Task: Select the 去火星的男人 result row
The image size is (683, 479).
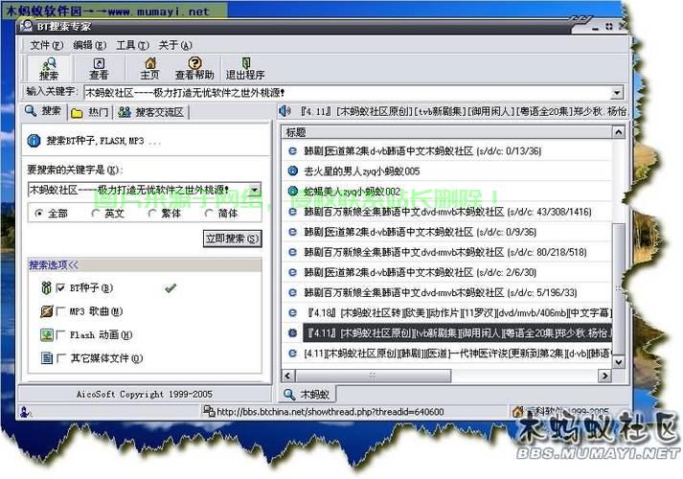Action: point(362,171)
